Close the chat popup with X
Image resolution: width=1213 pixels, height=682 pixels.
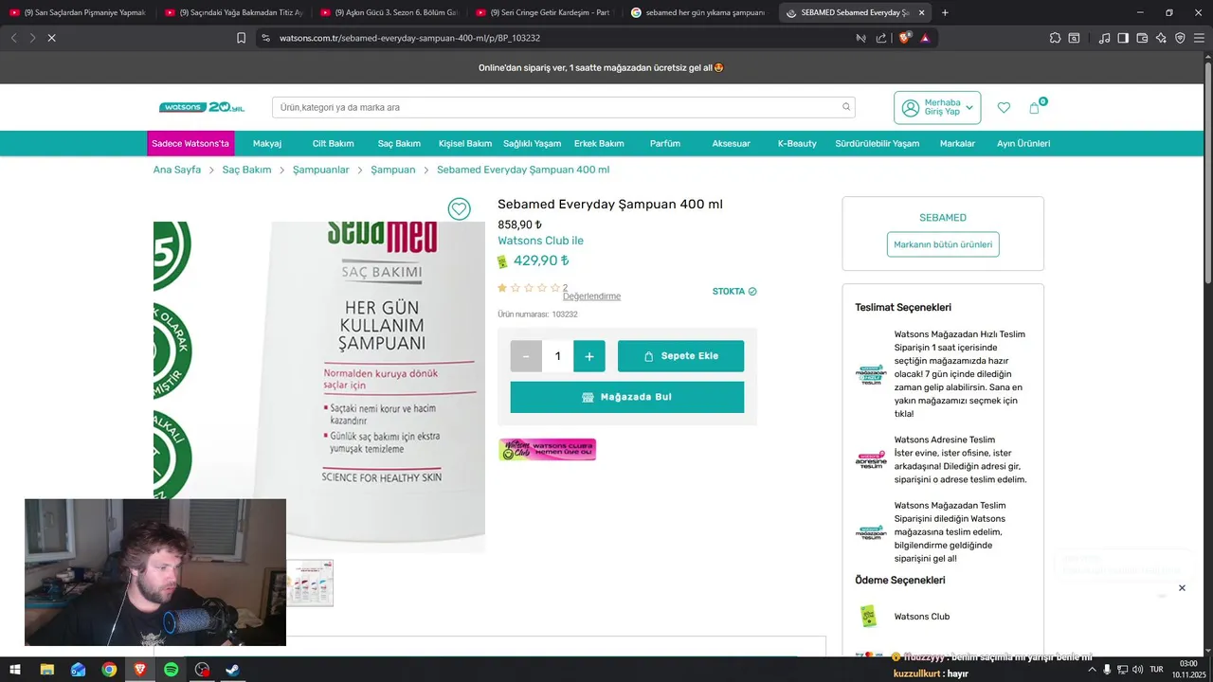coord(1182,588)
